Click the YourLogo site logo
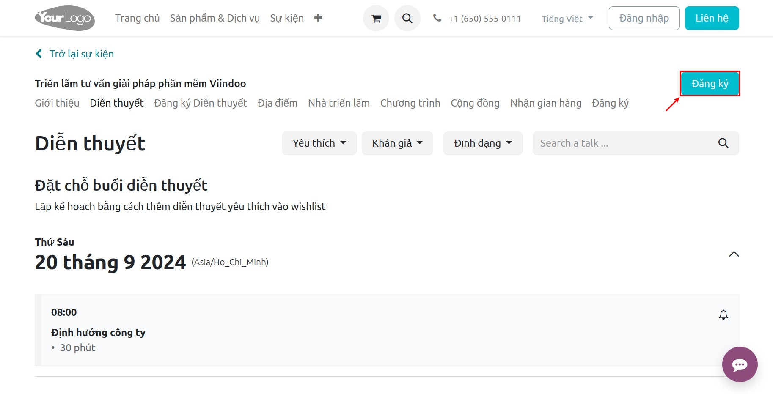773x394 pixels. [x=65, y=18]
